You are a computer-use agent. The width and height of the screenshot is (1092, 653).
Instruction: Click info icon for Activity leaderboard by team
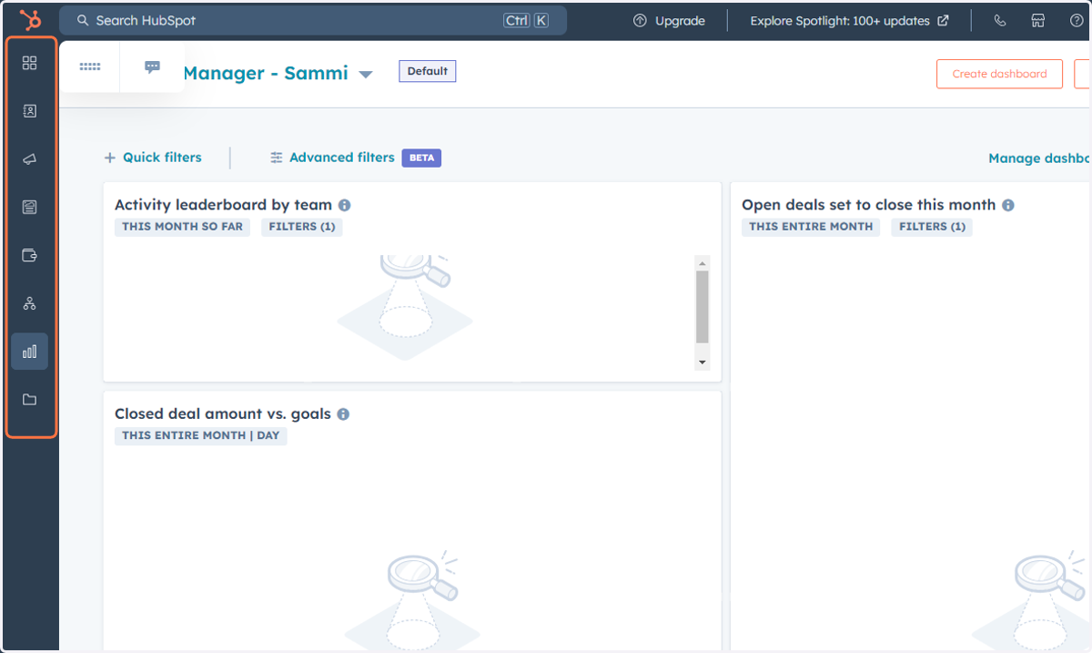click(x=345, y=205)
